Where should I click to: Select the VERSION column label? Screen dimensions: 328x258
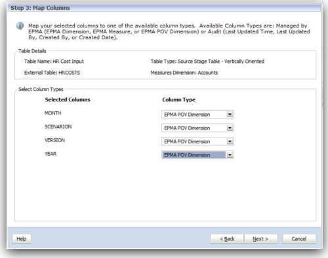[54, 140]
